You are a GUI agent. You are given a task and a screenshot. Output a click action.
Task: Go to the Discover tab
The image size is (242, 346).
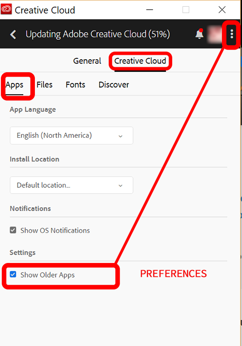[x=114, y=85]
